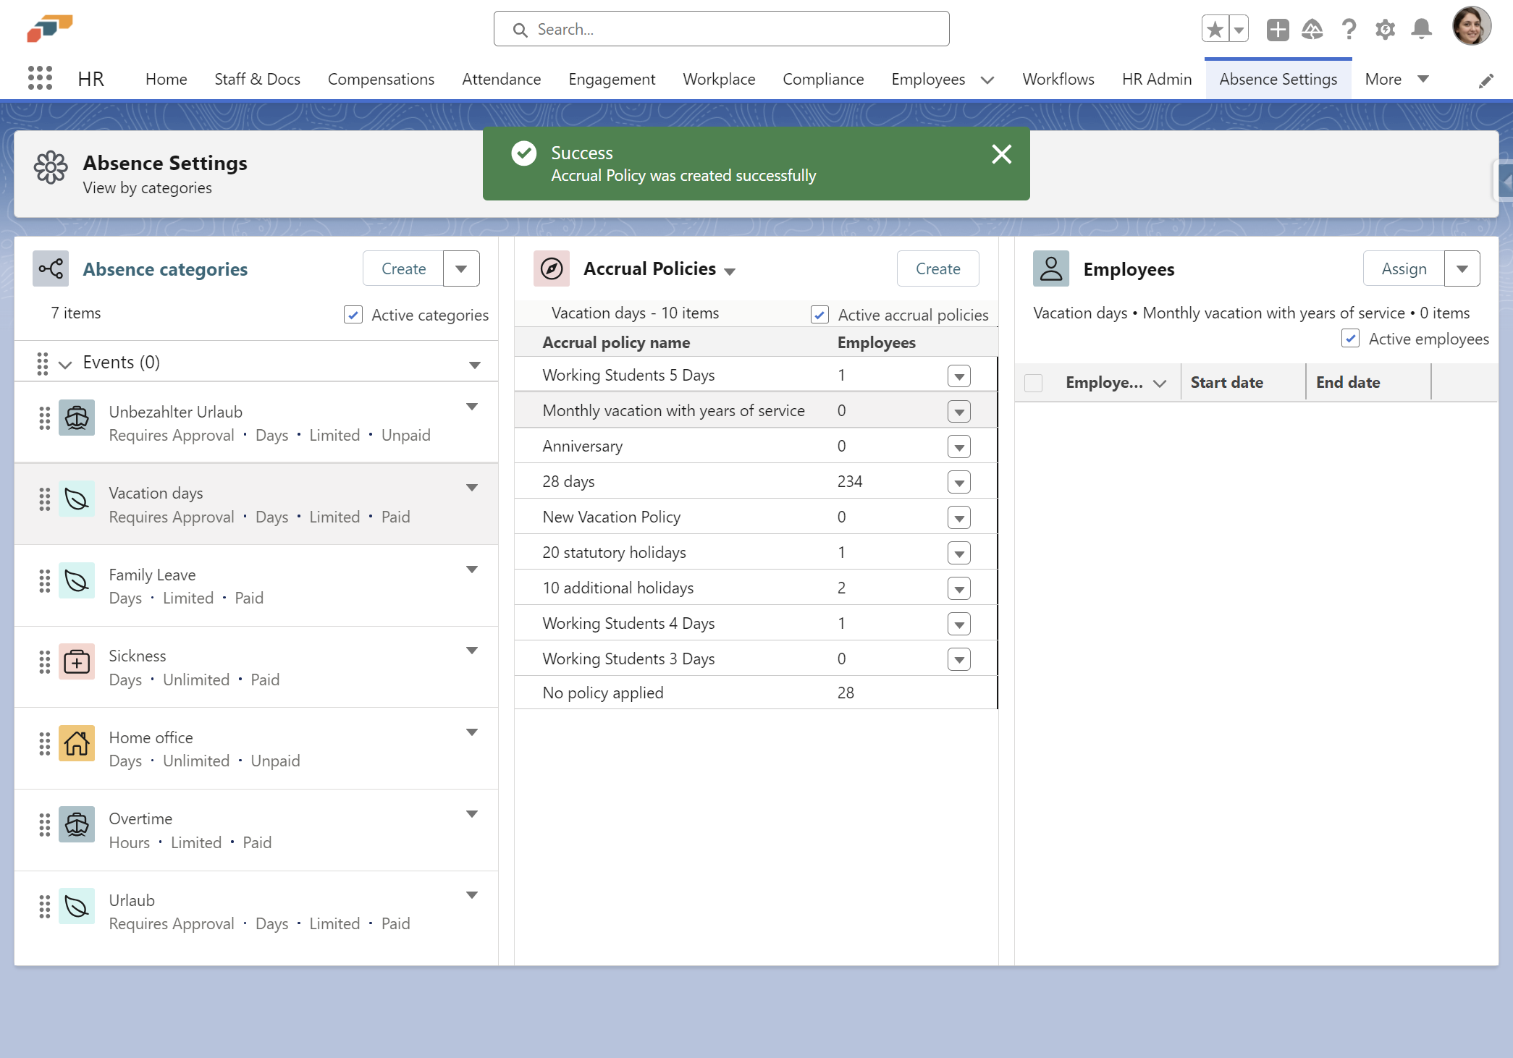This screenshot has width=1513, height=1058.
Task: Open the app launcher grid icon
Action: [40, 78]
